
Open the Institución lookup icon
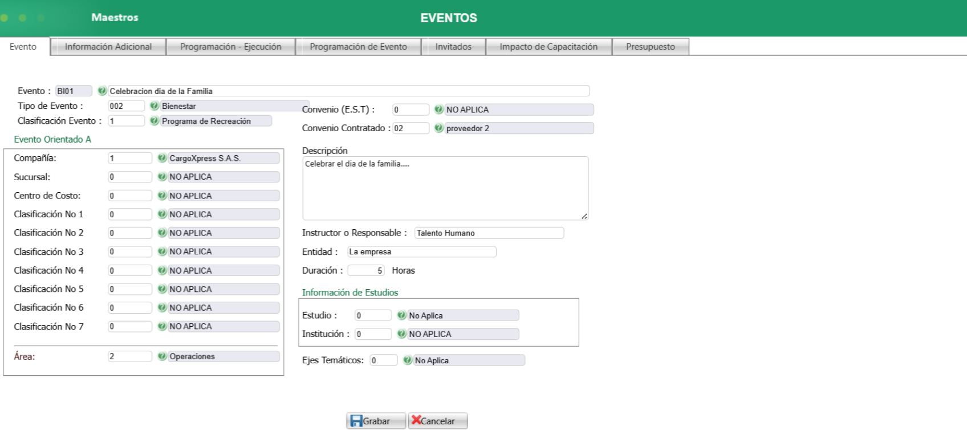pyautogui.click(x=401, y=334)
